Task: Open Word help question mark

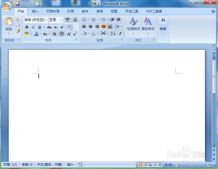Action: (x=213, y=11)
